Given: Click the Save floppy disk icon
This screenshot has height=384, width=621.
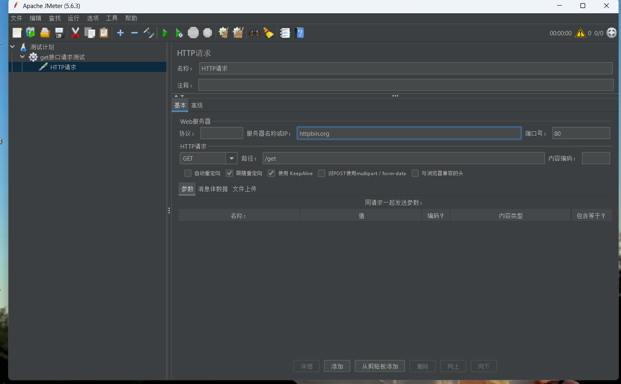Looking at the screenshot, I should tap(59, 33).
